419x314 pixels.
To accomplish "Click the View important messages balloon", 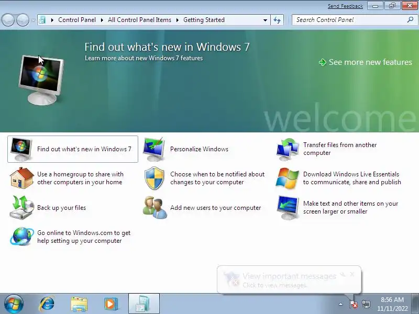I will [x=289, y=279].
